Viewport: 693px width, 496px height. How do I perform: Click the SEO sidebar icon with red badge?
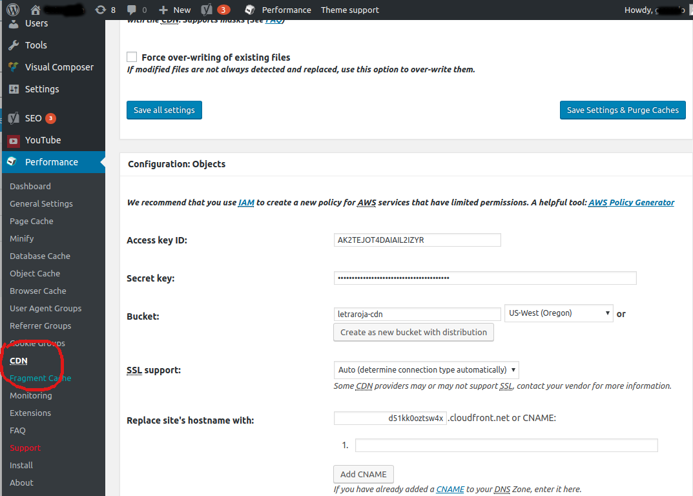14,118
